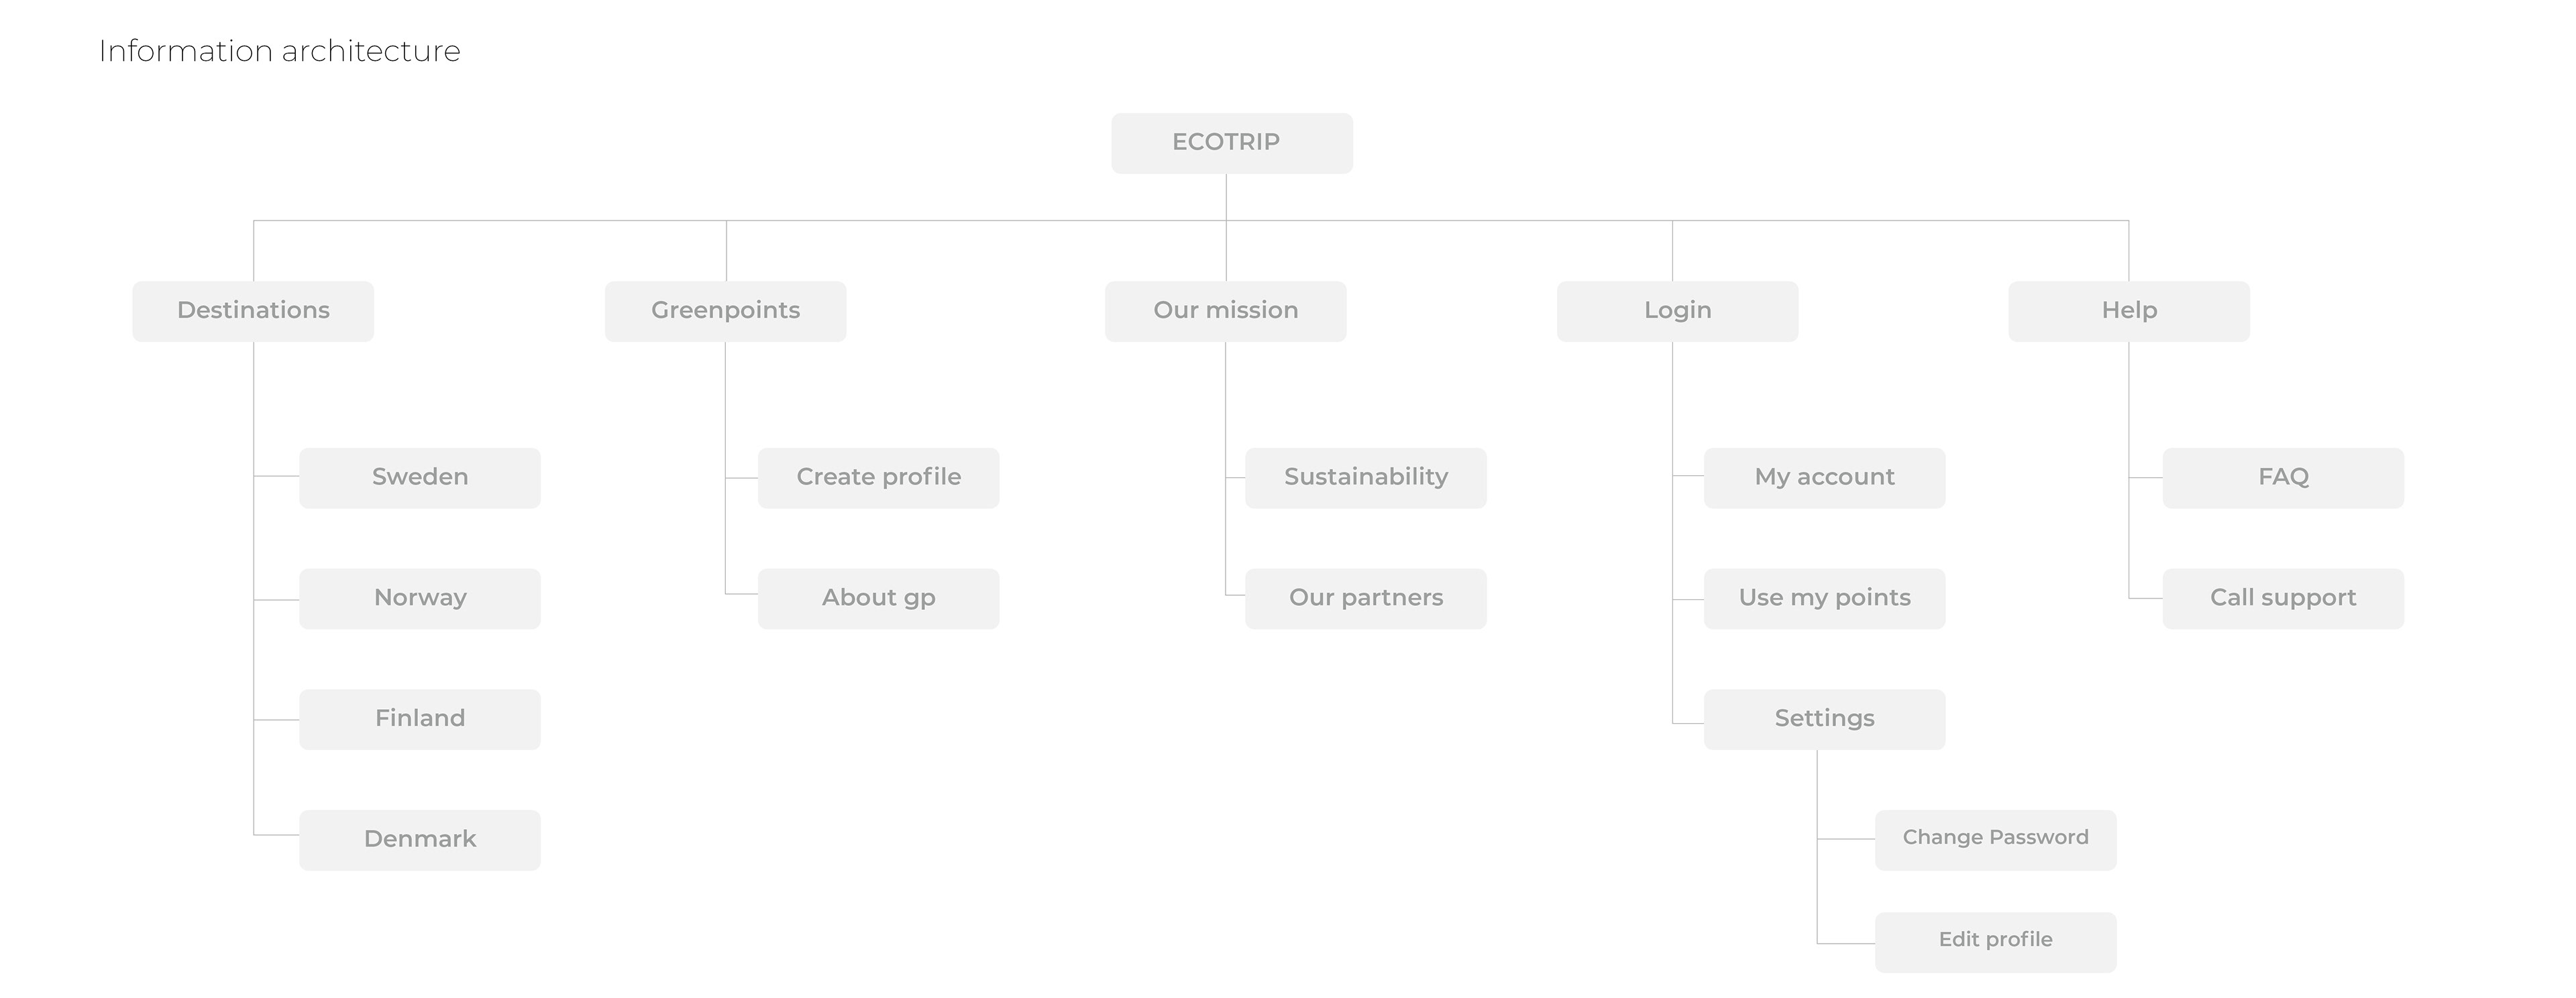Choose the Sweden destination box

pos(420,477)
